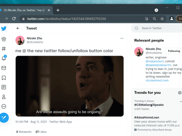Click the tweet timestamp 10:46 PM Aug 11, 2021
Viewport: 182px width, 136px height.
[31, 122]
